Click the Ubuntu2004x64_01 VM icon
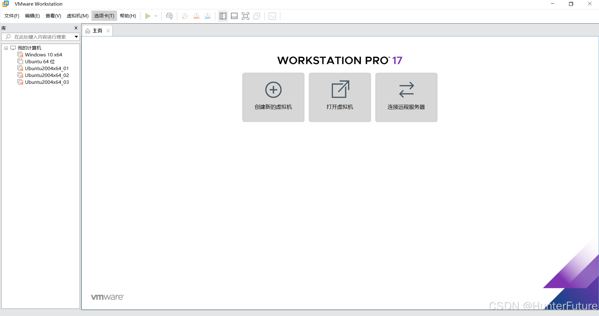This screenshot has height=316, width=599. pos(21,69)
